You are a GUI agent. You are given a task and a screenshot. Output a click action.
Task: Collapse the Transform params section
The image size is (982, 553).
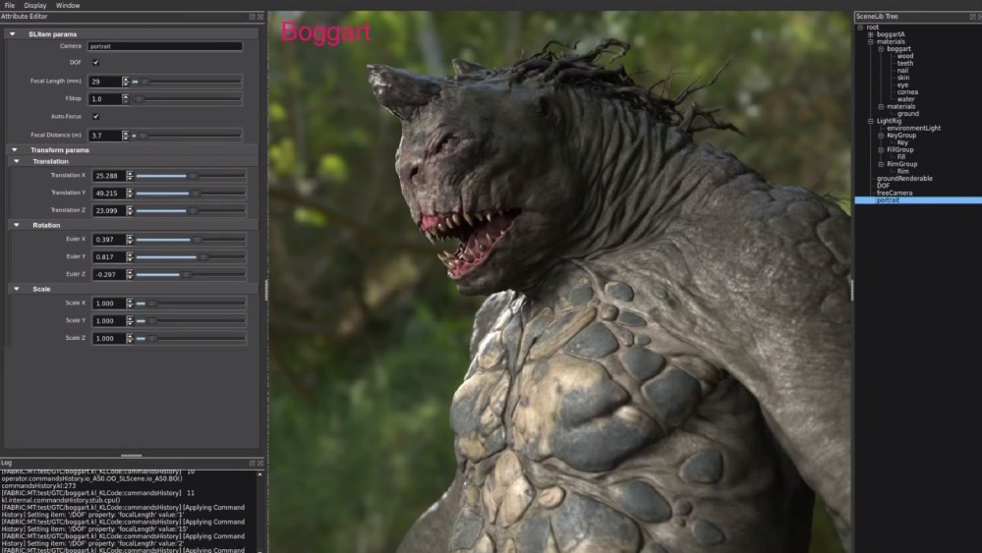pos(13,150)
